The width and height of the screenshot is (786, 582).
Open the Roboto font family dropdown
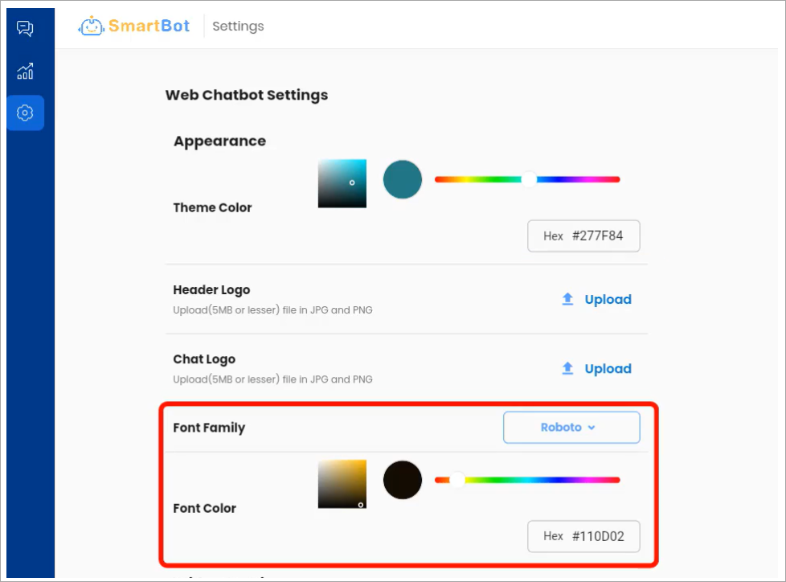click(x=571, y=428)
